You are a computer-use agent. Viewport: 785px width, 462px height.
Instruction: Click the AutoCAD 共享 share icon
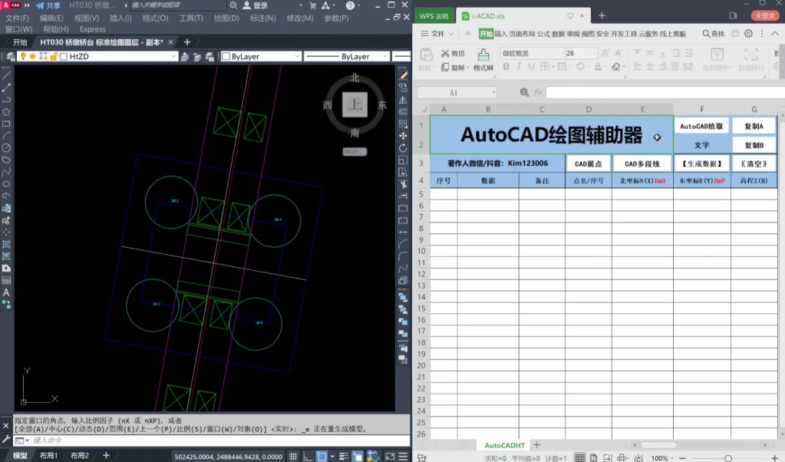[x=40, y=5]
